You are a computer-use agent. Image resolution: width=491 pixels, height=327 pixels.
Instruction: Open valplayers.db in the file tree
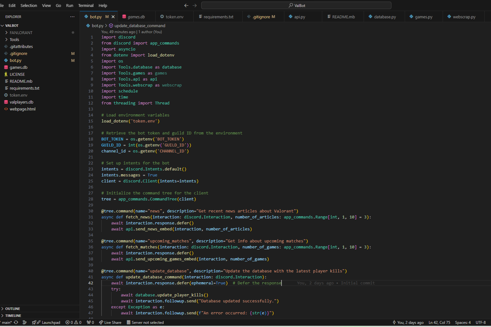21,102
